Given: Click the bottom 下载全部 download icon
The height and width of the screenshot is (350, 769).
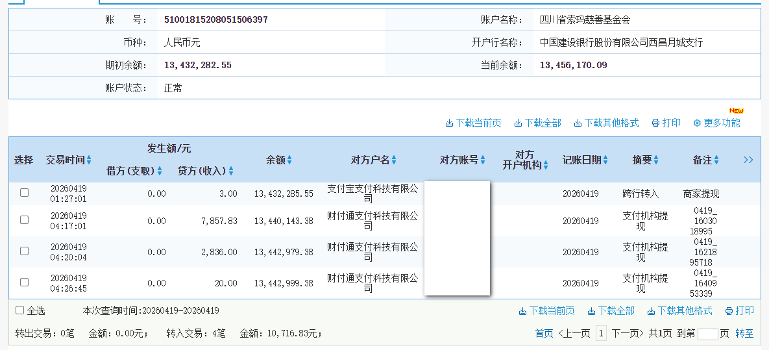Looking at the screenshot, I should point(591,311).
